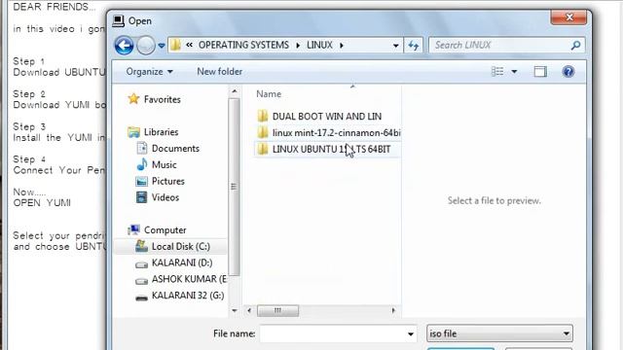Screen dimensions: 623x350
Task: Select OPERATING SYSTEMS in the address path
Action: tap(243, 45)
